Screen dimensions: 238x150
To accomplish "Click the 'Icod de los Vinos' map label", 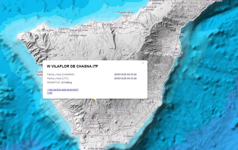I will (78, 30).
